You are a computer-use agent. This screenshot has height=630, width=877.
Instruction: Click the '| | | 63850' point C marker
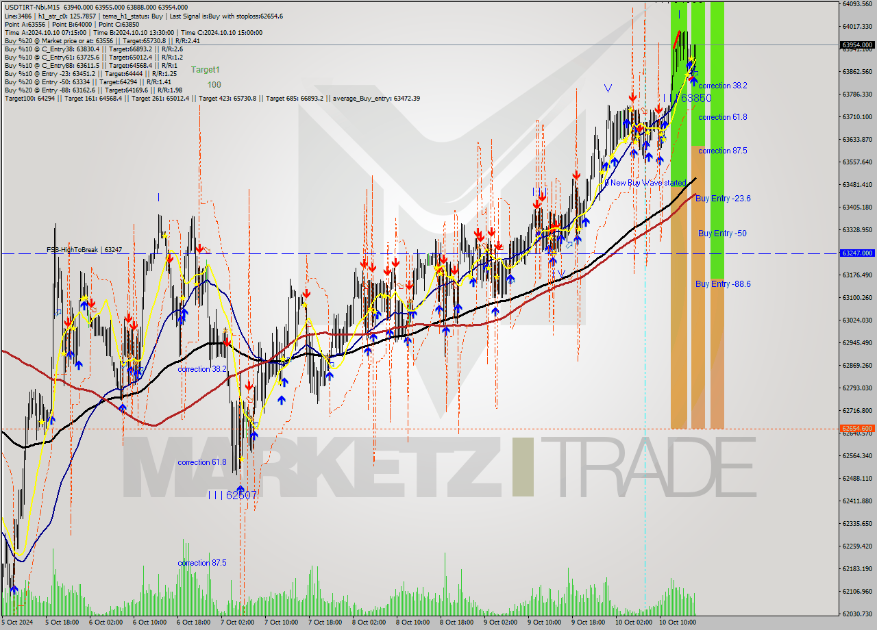[687, 99]
